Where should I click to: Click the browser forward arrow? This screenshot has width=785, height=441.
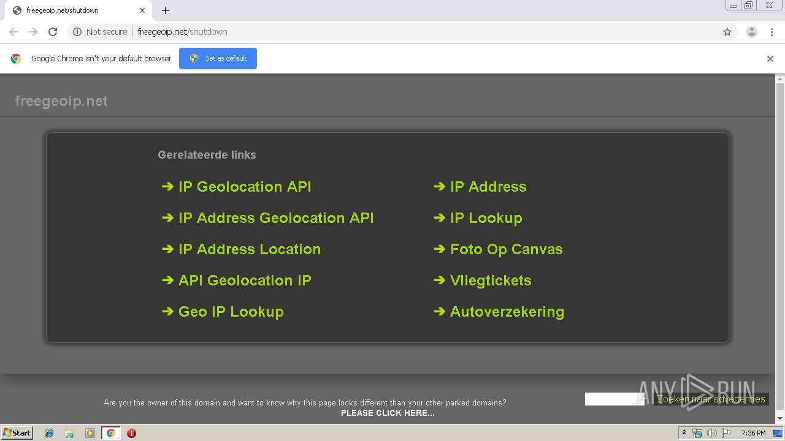point(33,32)
